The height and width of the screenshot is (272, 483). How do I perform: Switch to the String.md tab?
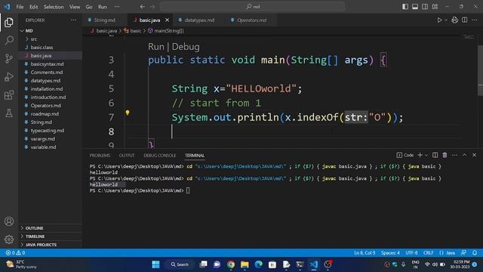click(104, 20)
